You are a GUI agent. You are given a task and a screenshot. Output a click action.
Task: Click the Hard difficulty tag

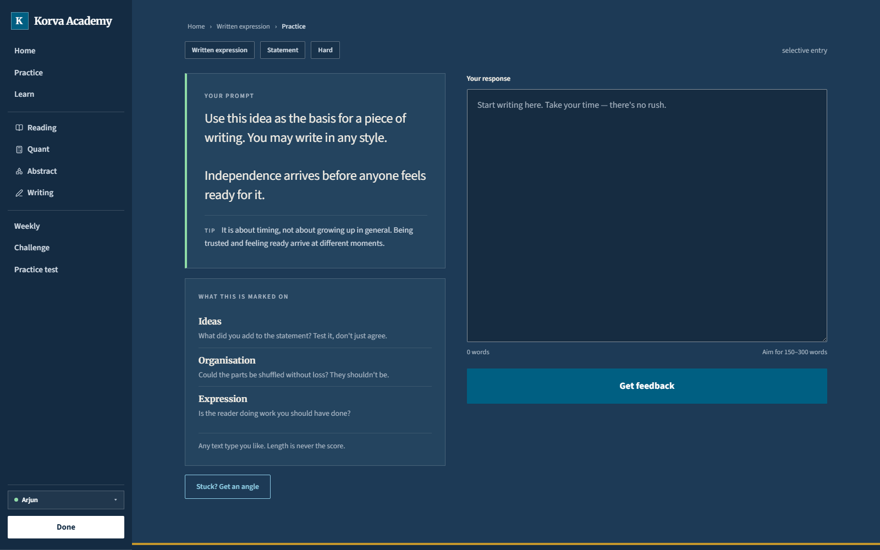coord(325,50)
